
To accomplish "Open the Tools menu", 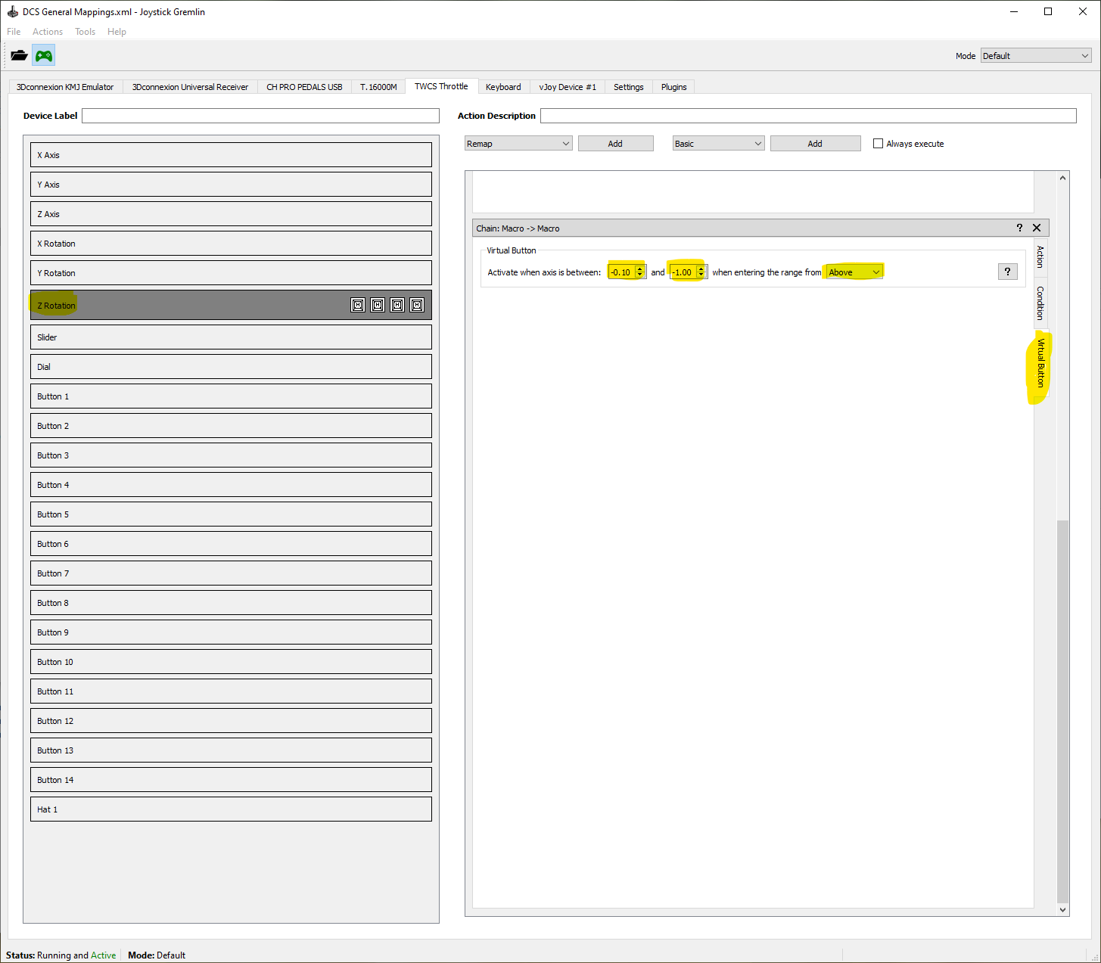I will (85, 32).
